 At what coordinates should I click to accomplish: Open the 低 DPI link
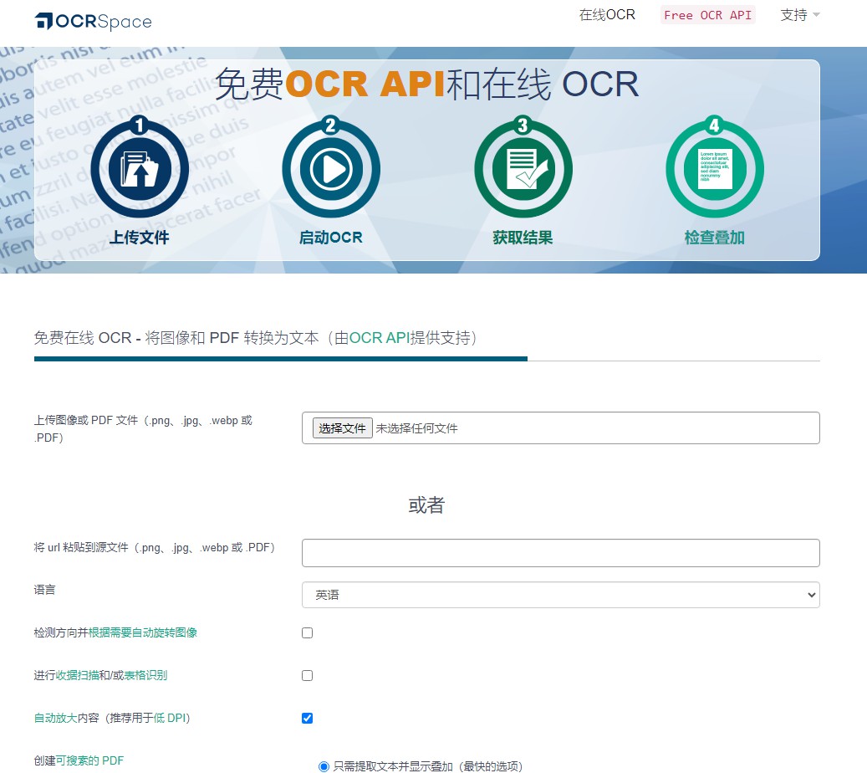(x=170, y=718)
